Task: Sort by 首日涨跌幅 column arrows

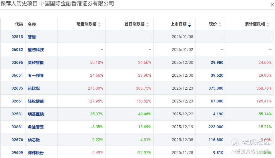Action: (x=148, y=24)
